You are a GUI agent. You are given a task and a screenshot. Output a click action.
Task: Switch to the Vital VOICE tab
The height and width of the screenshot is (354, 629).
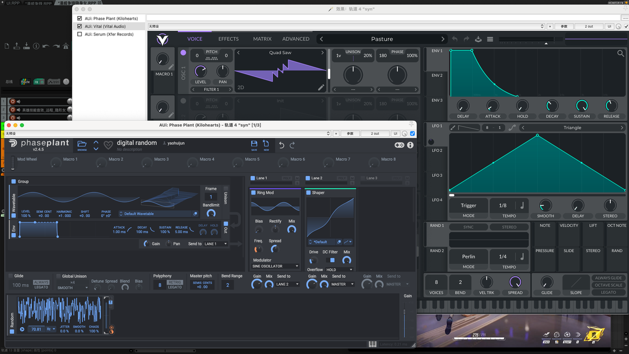(195, 39)
